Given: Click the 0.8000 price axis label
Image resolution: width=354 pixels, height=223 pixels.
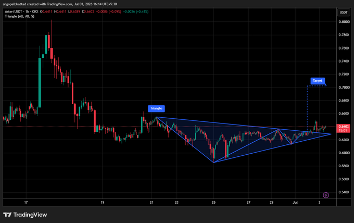Looking at the screenshot, I should (x=344, y=22).
